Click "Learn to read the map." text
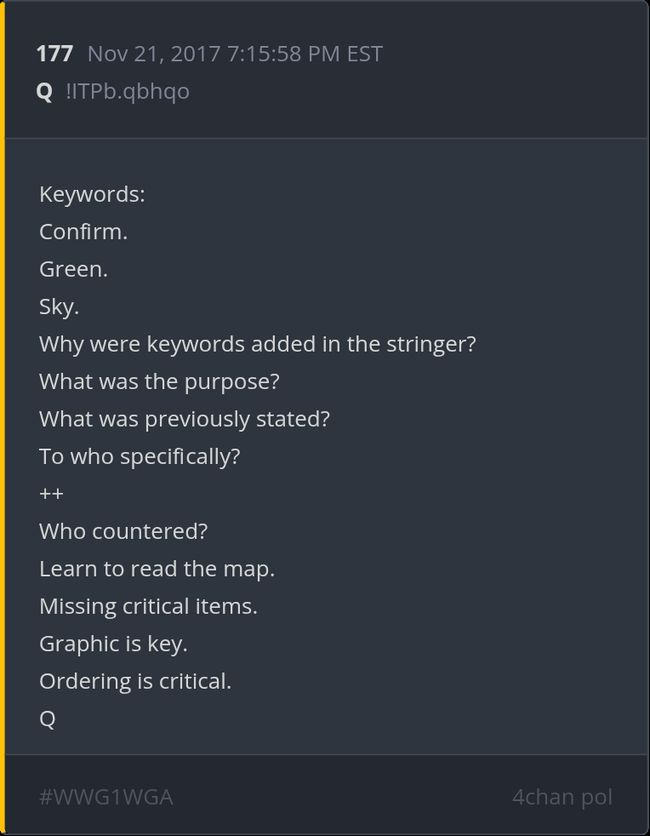The height and width of the screenshot is (836, 650). (157, 569)
